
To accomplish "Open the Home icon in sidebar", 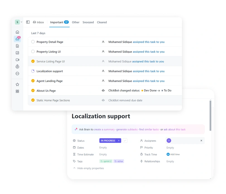I will pyautogui.click(x=17, y=32).
